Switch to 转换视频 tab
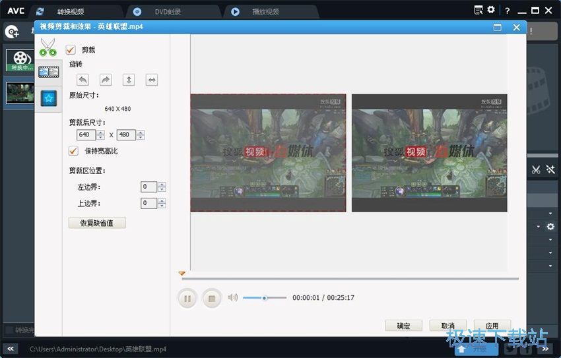The height and width of the screenshot is (358, 561). 71,12
